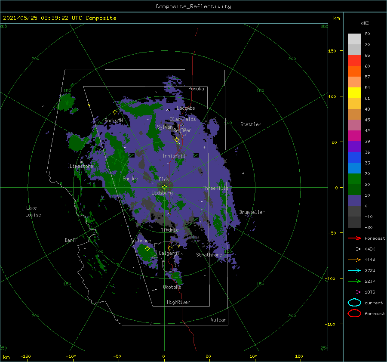Click the dBZ legend heading
The width and height of the screenshot is (387, 362).
tap(365, 23)
